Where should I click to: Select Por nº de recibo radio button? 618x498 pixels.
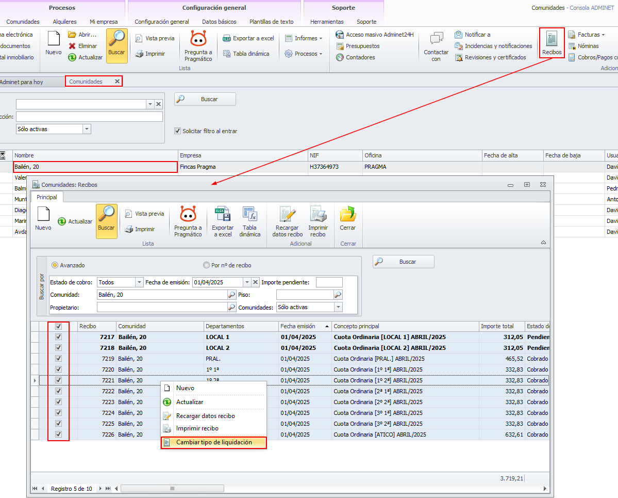[206, 265]
